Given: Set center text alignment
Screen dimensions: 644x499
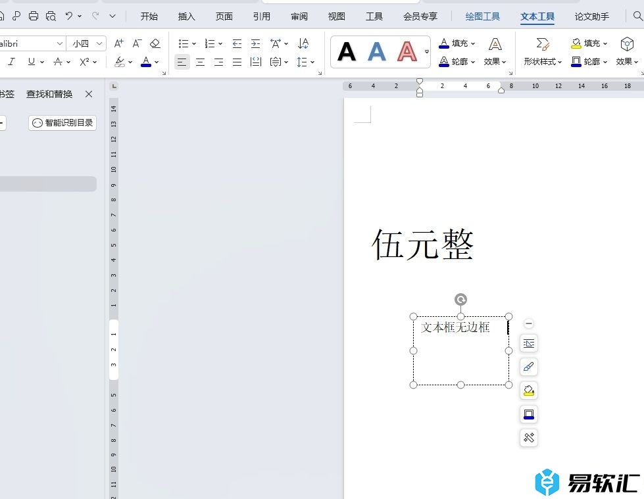Looking at the screenshot, I should 200,62.
